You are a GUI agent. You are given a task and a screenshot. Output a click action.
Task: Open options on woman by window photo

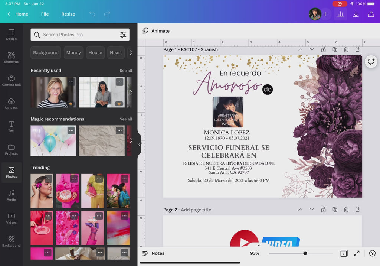[119, 82]
